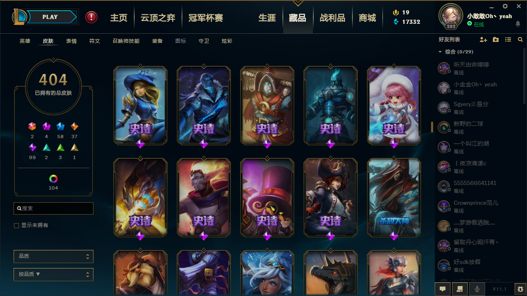
Task: Open the notifications bell icon
Action: coord(518,24)
